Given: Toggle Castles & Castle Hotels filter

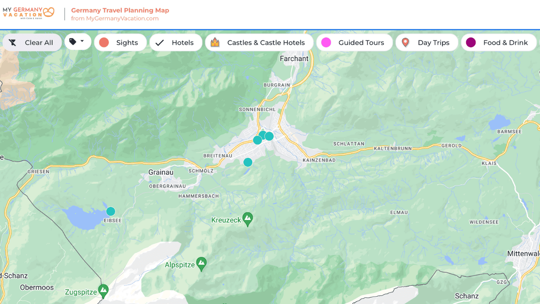Looking at the screenshot, I should click(x=259, y=43).
